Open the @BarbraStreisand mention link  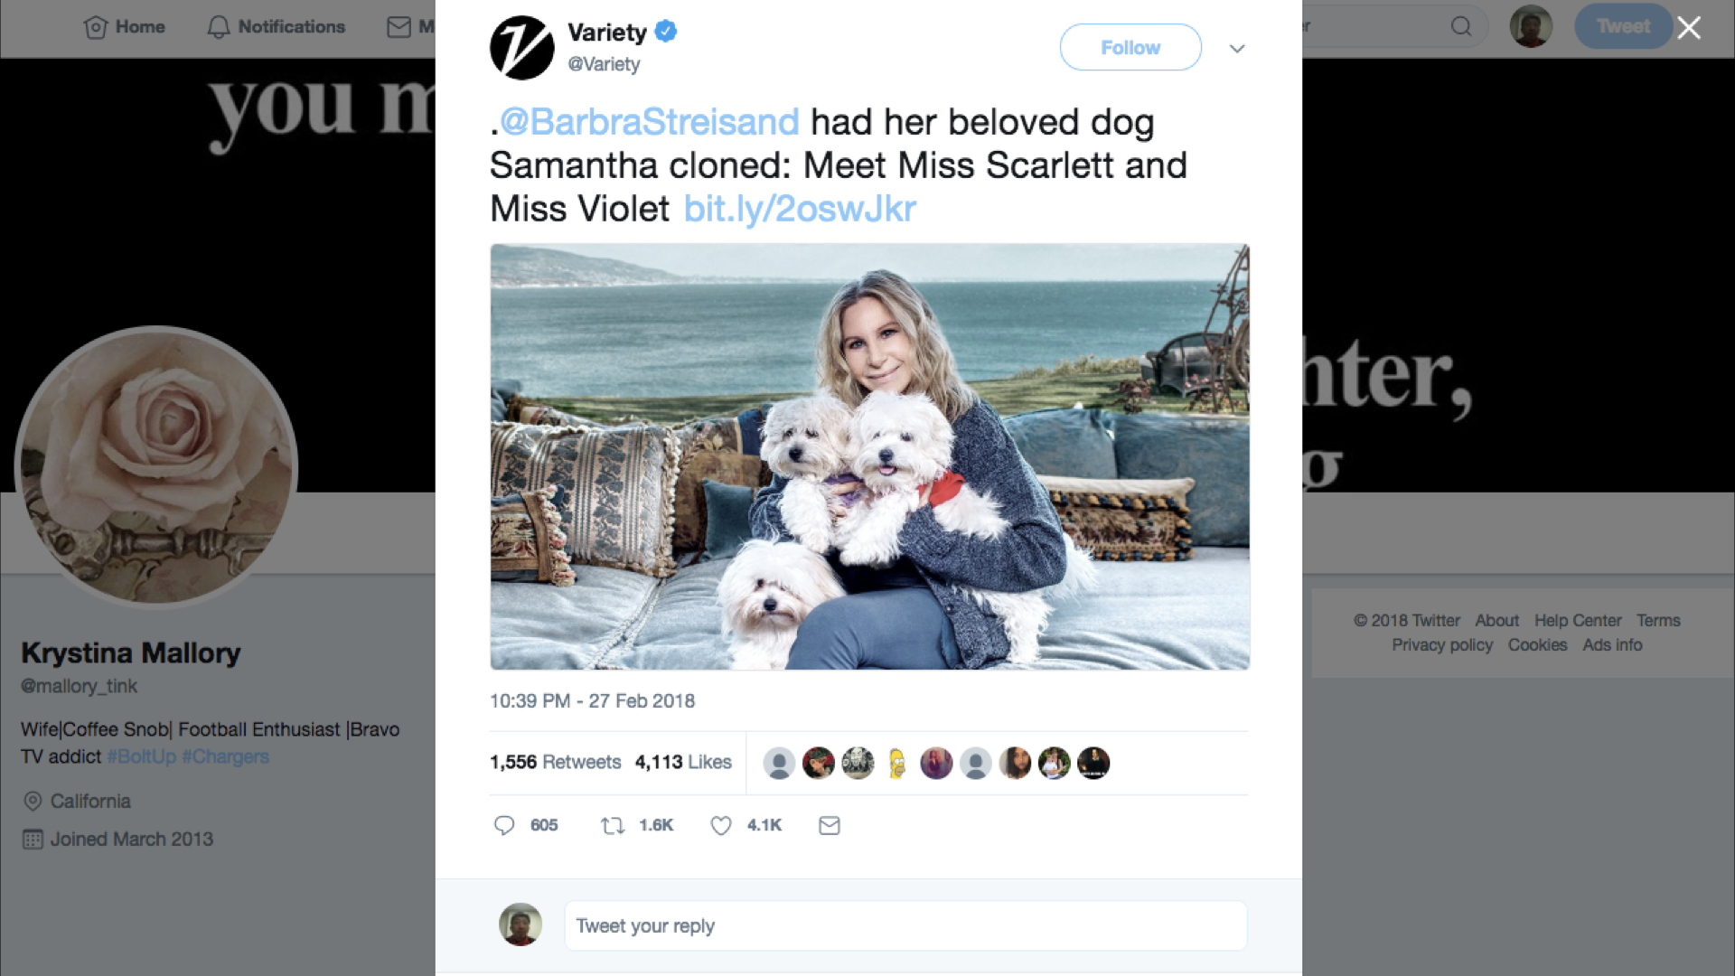[x=650, y=122]
